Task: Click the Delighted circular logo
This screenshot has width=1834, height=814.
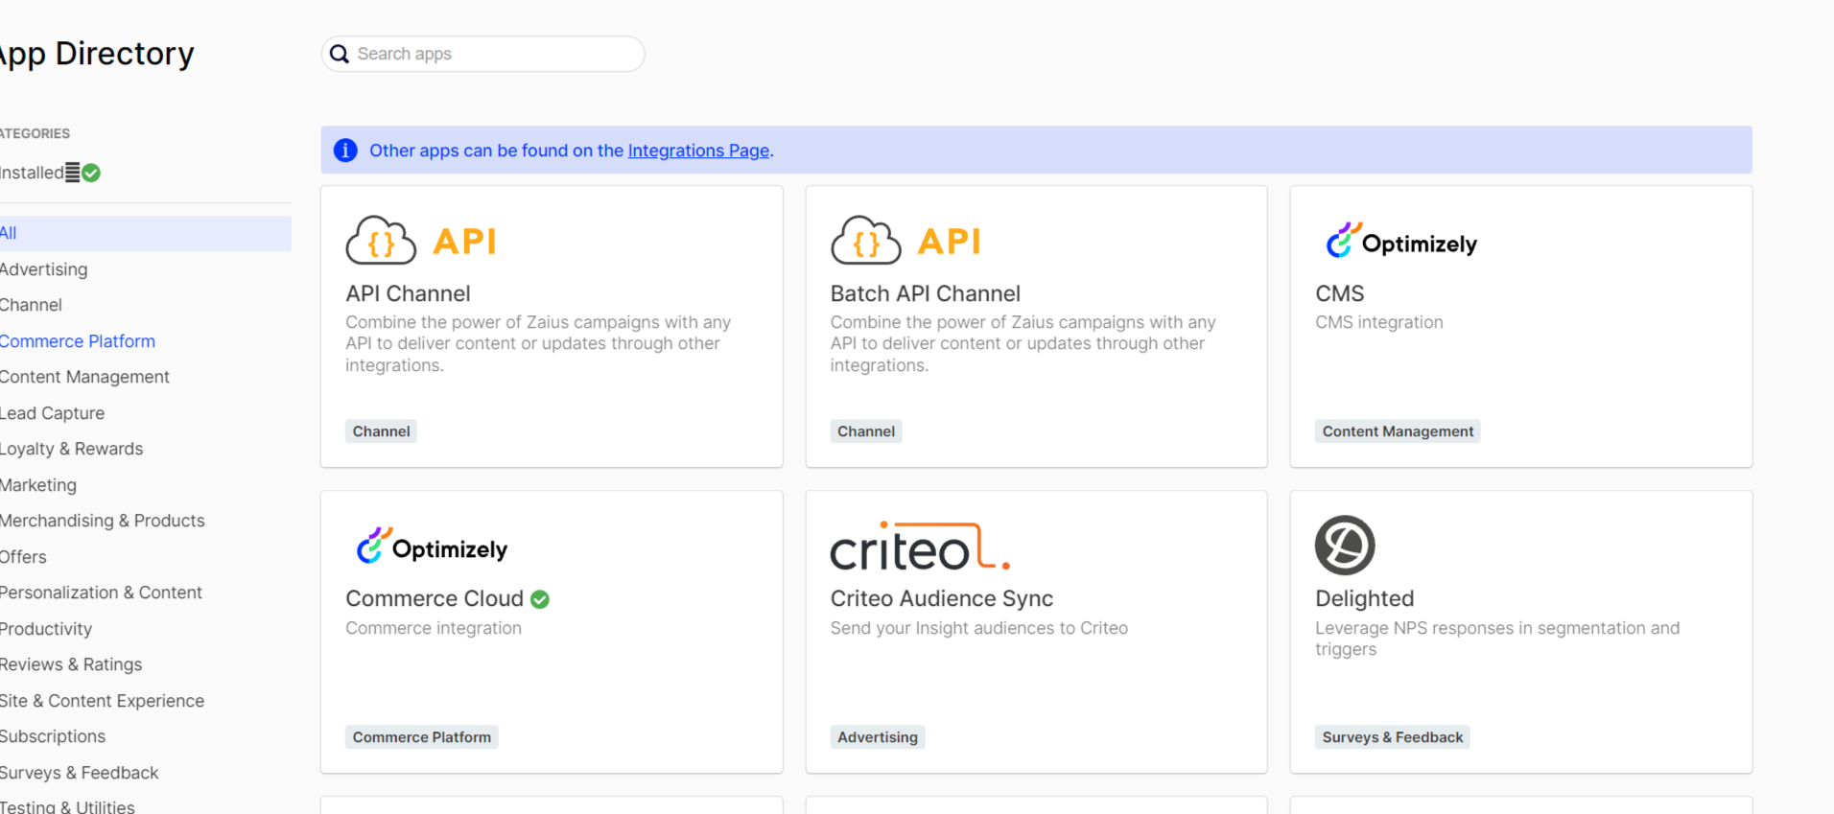Action: pos(1344,545)
